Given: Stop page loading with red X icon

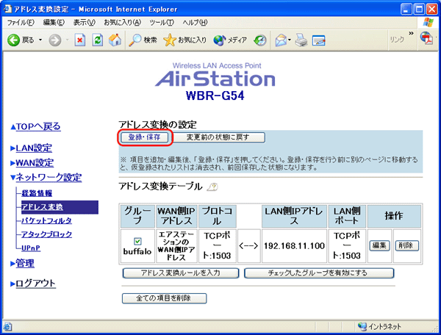Looking at the screenshot, I should pyautogui.click(x=80, y=40).
